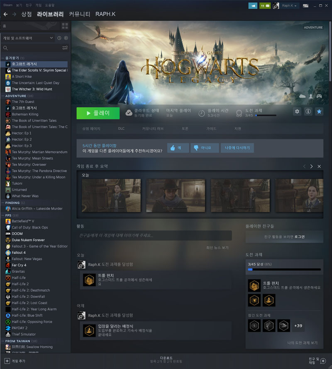Open Raph.K profile avatar icon

(276, 6)
